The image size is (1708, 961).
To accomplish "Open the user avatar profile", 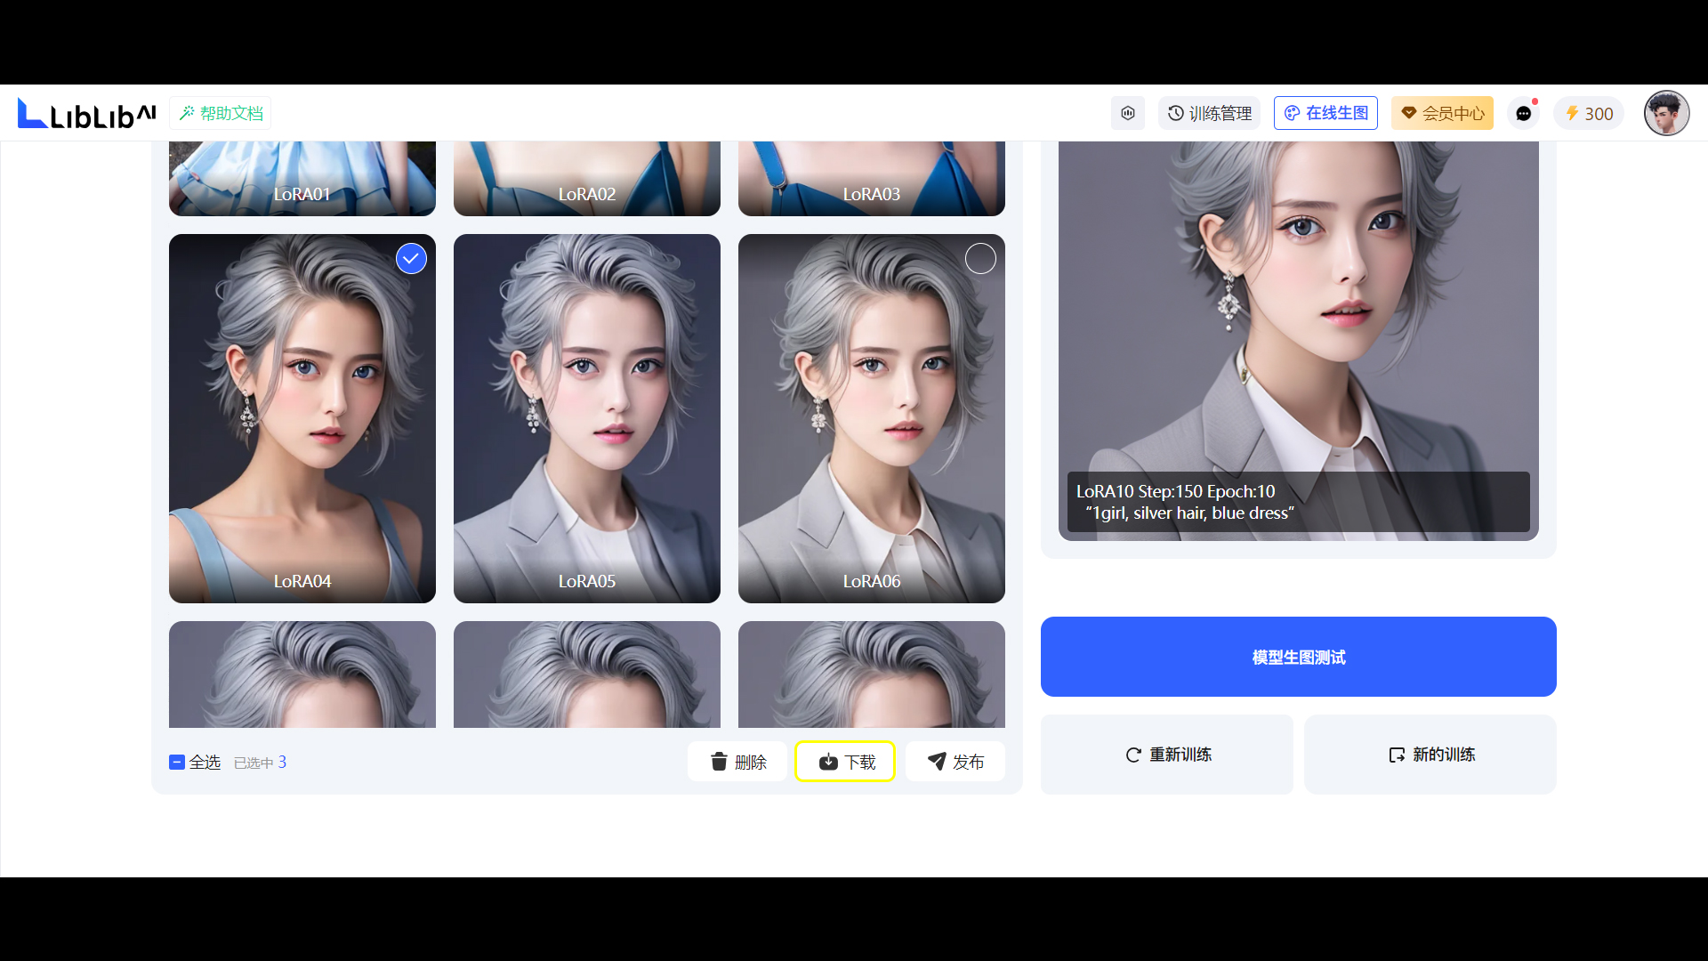I will tap(1665, 114).
